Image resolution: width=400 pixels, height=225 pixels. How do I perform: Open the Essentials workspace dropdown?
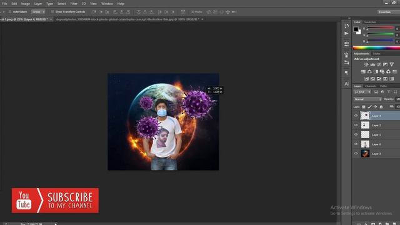pyautogui.click(x=389, y=12)
